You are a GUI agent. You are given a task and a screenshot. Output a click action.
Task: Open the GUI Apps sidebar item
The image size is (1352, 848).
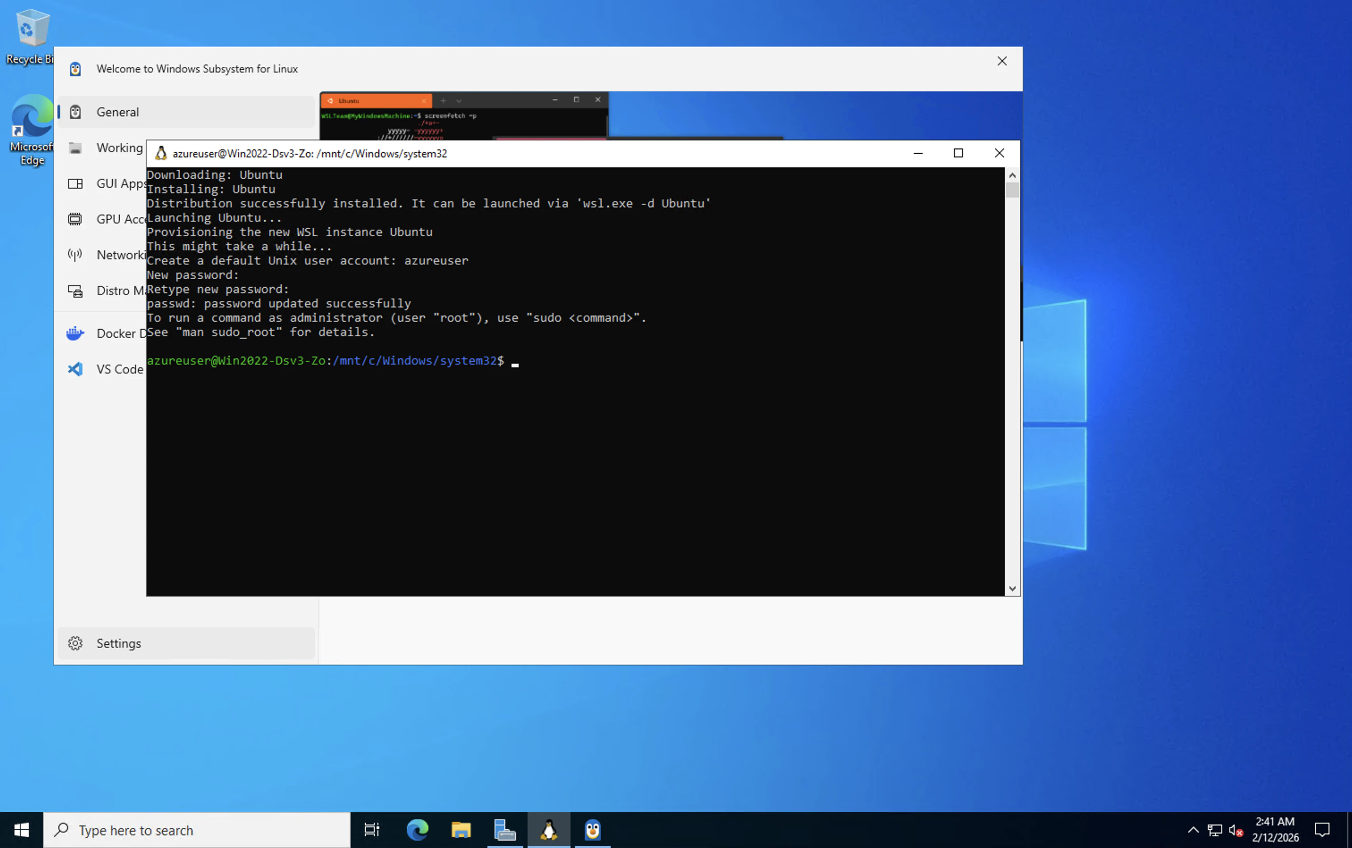[x=102, y=183]
